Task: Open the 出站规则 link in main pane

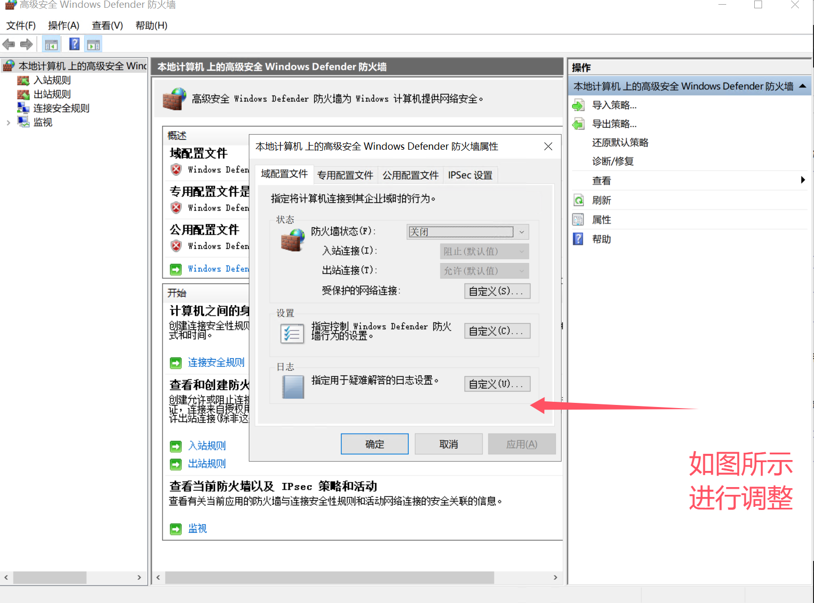Action: (x=207, y=464)
